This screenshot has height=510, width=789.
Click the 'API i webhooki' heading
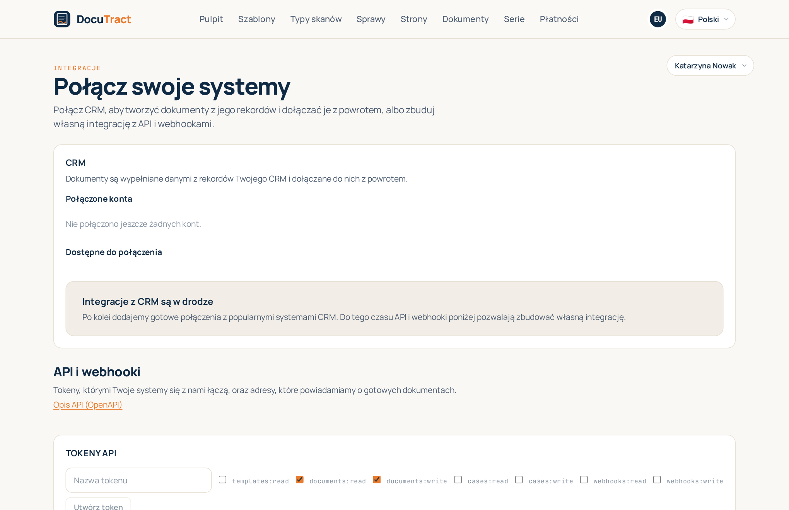tap(97, 372)
